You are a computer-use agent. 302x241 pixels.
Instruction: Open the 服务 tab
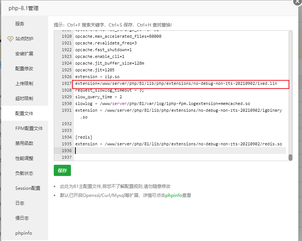click(x=20, y=24)
